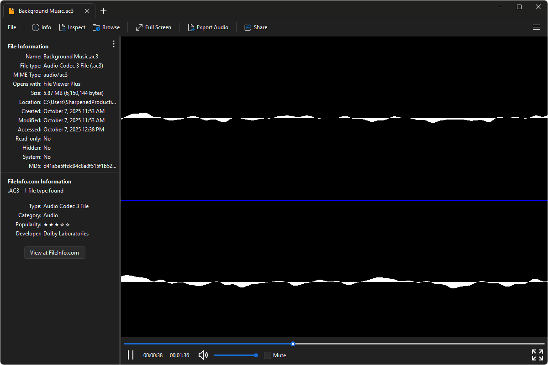Enter full screen via bottom-right expand icon
This screenshot has height=365, width=548.
[x=537, y=355]
